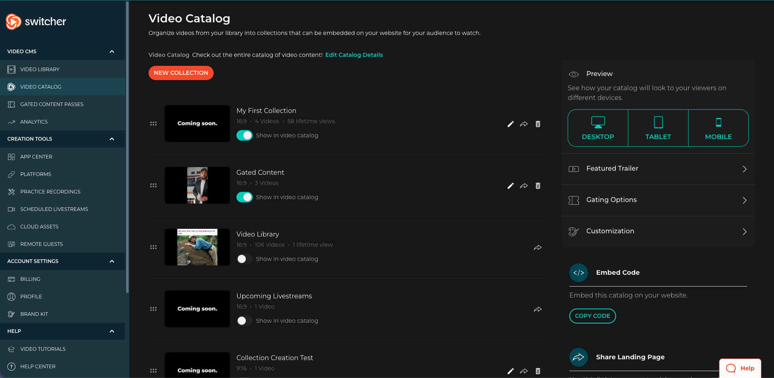The image size is (774, 378).
Task: Click Gated Content collection thumbnail
Action: pyautogui.click(x=197, y=185)
